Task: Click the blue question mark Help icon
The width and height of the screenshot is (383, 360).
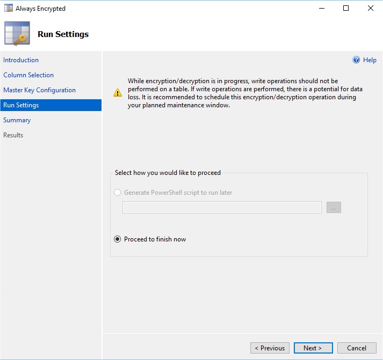Action: (x=356, y=60)
